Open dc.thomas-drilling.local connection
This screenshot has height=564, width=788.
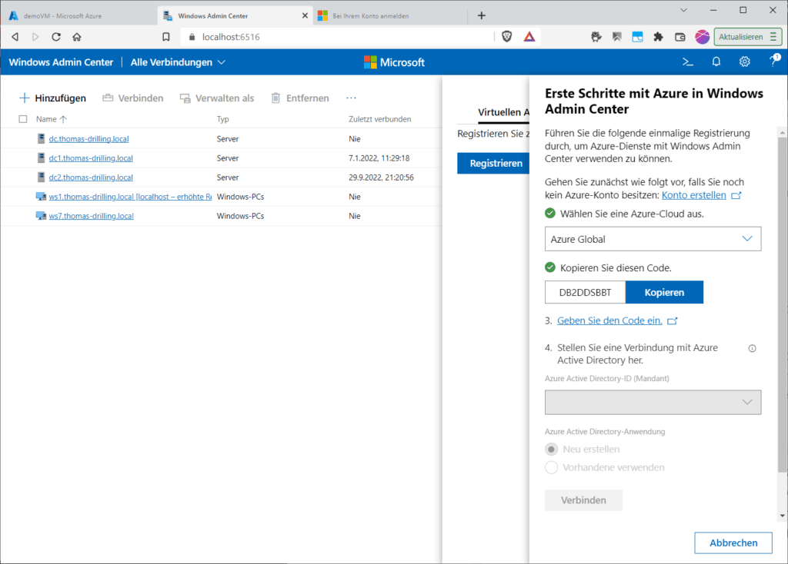(x=88, y=139)
